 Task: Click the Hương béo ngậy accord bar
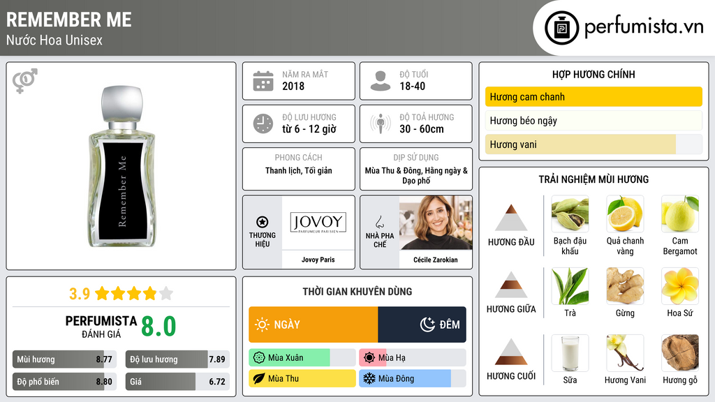tap(594, 120)
